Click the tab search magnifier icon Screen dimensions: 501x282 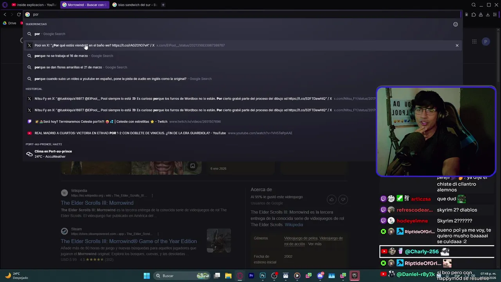pos(474,5)
